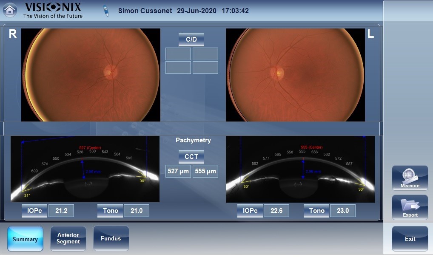
Task: Open the left eye anterior segment scan
Action: 300,169
